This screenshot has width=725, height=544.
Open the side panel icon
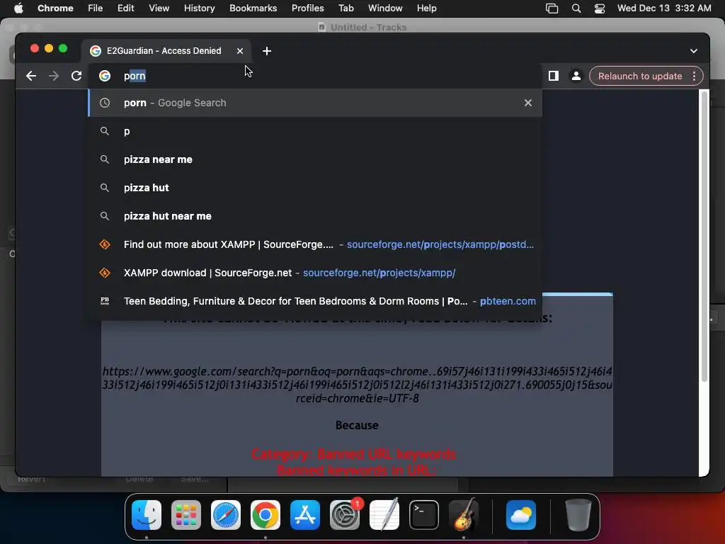click(x=554, y=76)
